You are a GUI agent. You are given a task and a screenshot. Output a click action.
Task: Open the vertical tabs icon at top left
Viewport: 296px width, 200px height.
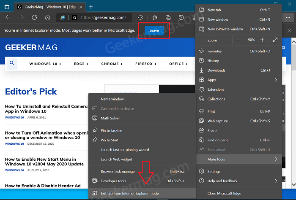click(x=7, y=7)
